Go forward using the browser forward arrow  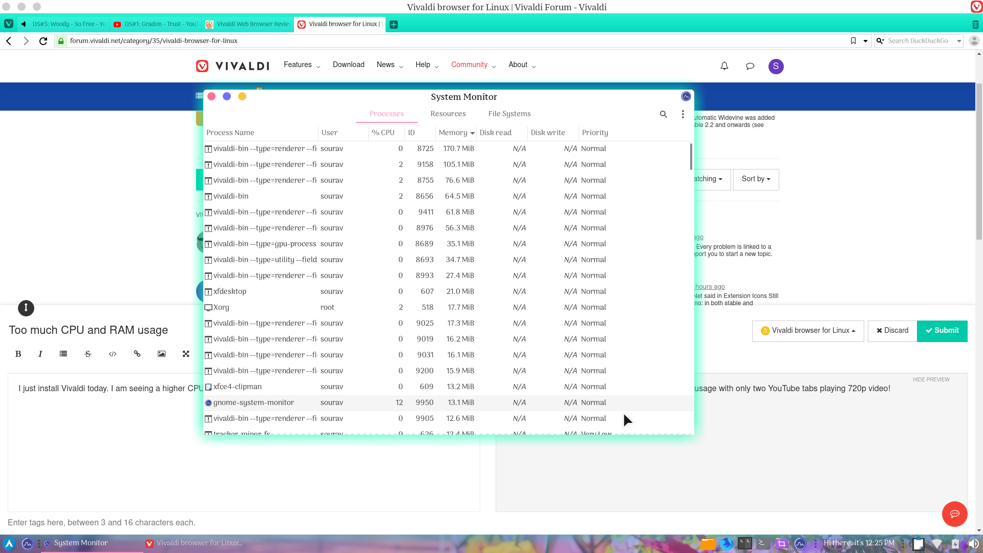click(26, 41)
